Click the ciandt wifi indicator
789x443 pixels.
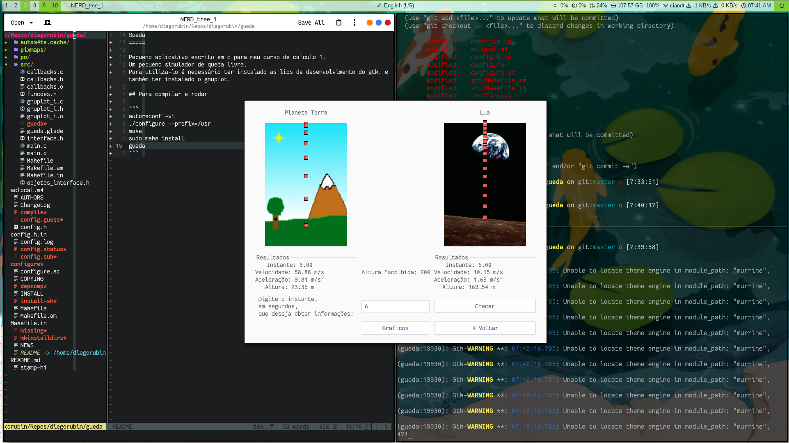[674, 5]
